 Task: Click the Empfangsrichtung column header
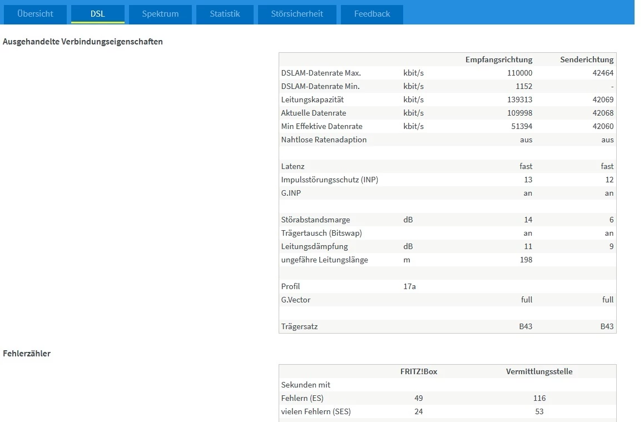[x=498, y=59]
